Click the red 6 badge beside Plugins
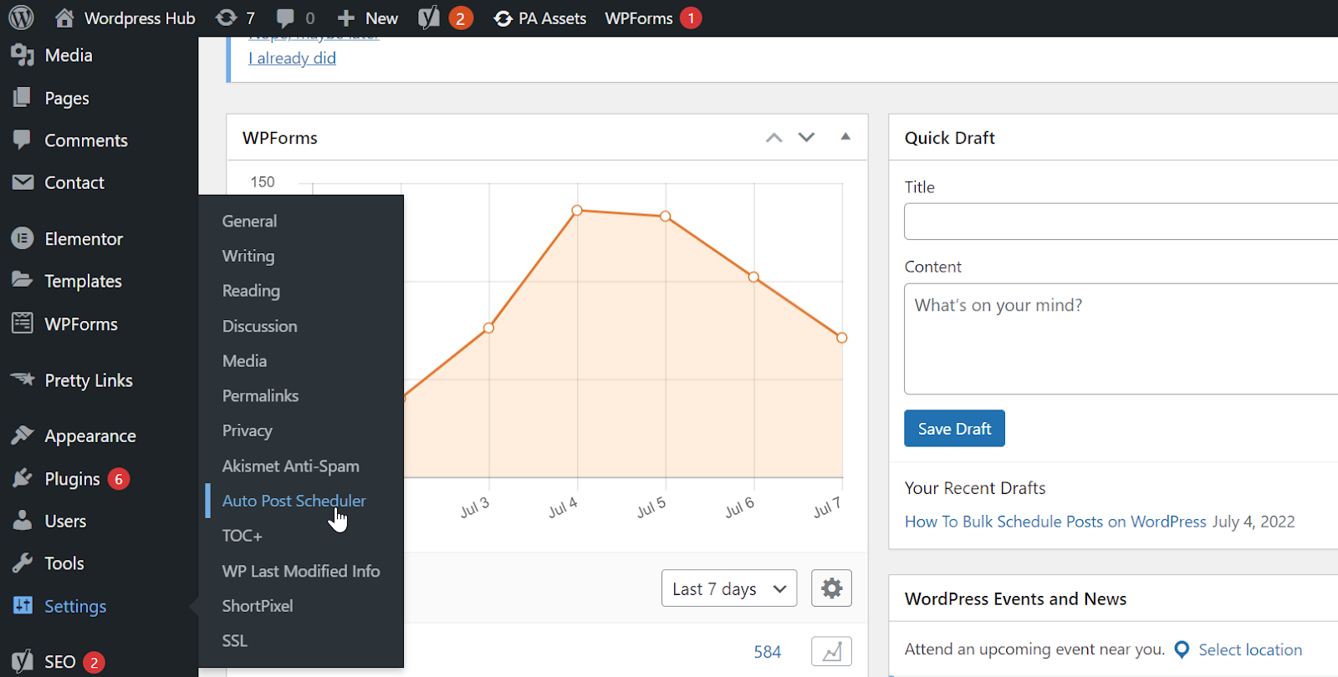This screenshot has width=1338, height=677. click(119, 479)
